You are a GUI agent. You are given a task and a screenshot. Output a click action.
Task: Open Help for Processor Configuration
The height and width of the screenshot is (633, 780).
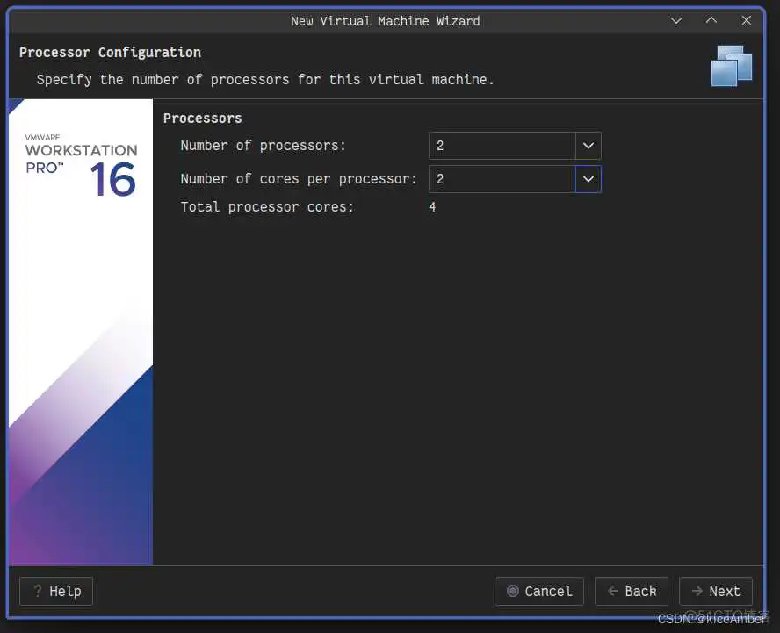click(55, 591)
